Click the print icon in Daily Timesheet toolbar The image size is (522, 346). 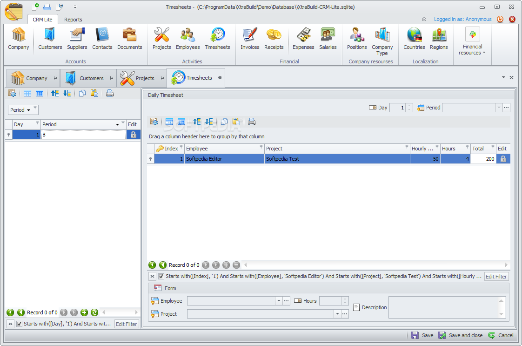pos(252,122)
